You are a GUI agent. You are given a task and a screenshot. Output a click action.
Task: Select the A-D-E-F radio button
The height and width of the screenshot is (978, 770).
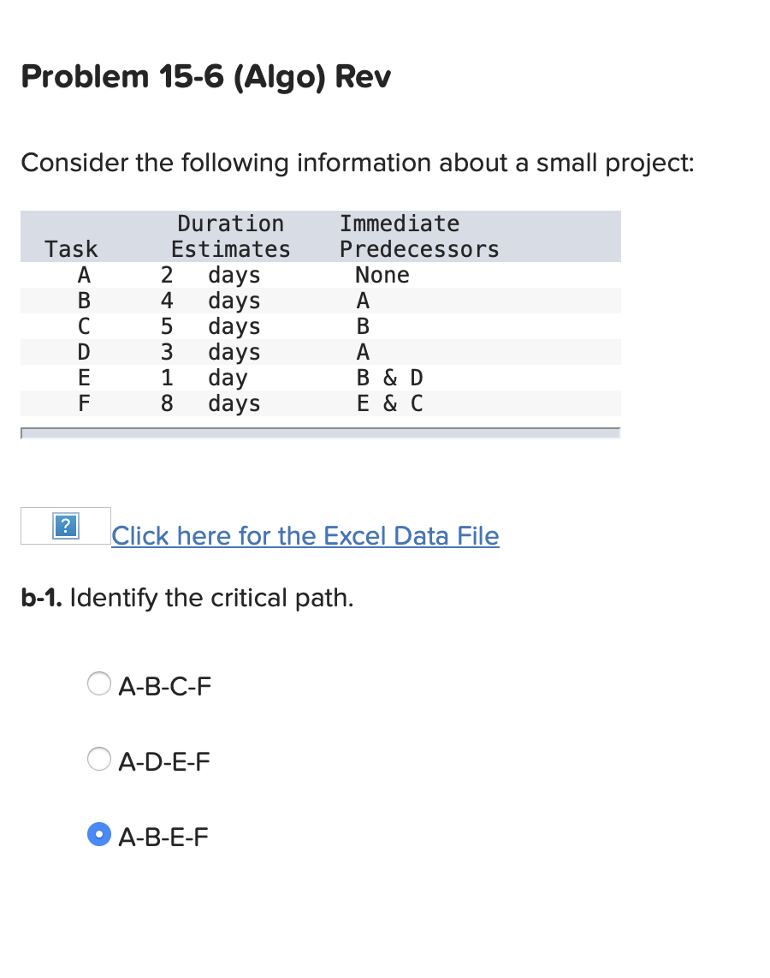98,759
